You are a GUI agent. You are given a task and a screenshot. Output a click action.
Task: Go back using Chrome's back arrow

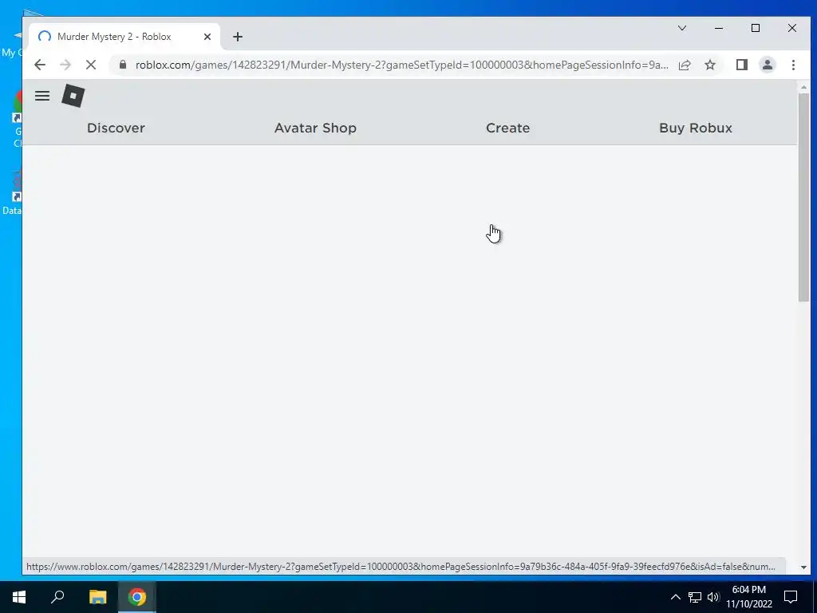40,65
